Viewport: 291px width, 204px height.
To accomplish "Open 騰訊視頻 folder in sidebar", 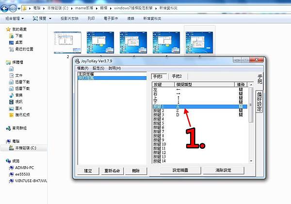I will 19,115.
